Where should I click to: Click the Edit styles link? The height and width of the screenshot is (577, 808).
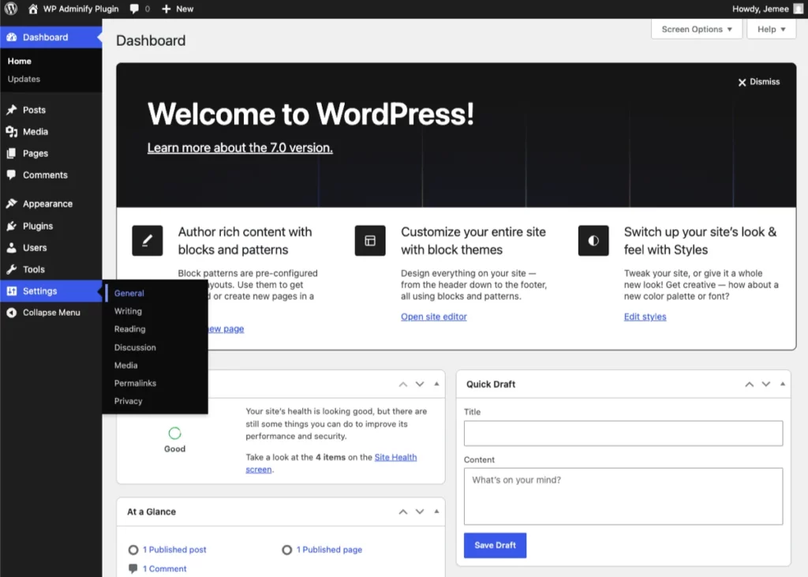coord(645,317)
